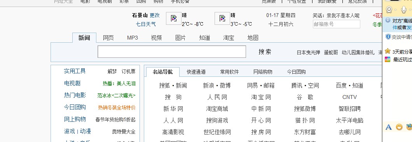The height and width of the screenshot is (142, 412).
Task: Select the 淘宝 search tab
Action: point(229,38)
